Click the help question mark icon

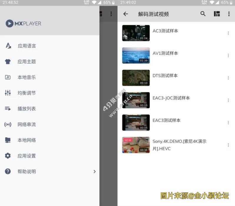pos(8,171)
